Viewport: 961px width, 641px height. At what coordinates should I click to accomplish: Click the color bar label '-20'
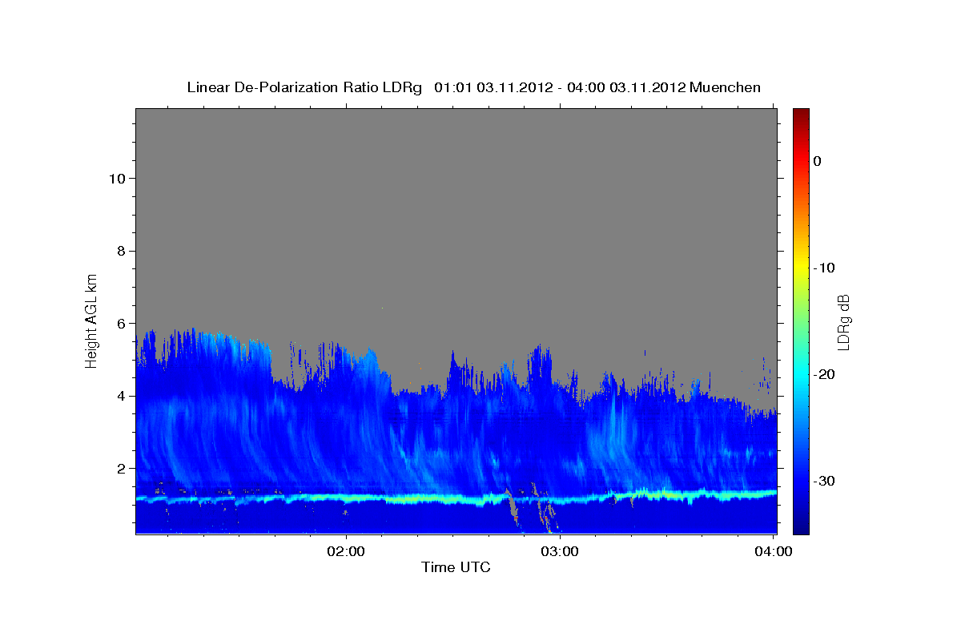[x=824, y=374]
